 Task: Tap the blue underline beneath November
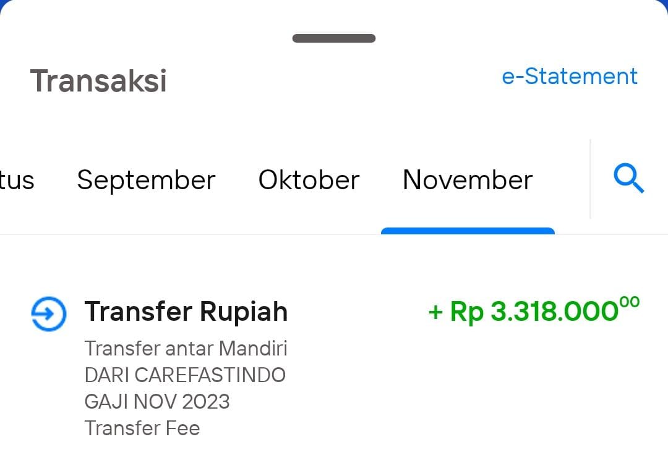[468, 231]
